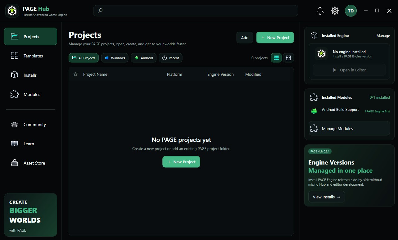The image size is (398, 240).
Task: Click the Installed Engine cube icon
Action: [314, 35]
